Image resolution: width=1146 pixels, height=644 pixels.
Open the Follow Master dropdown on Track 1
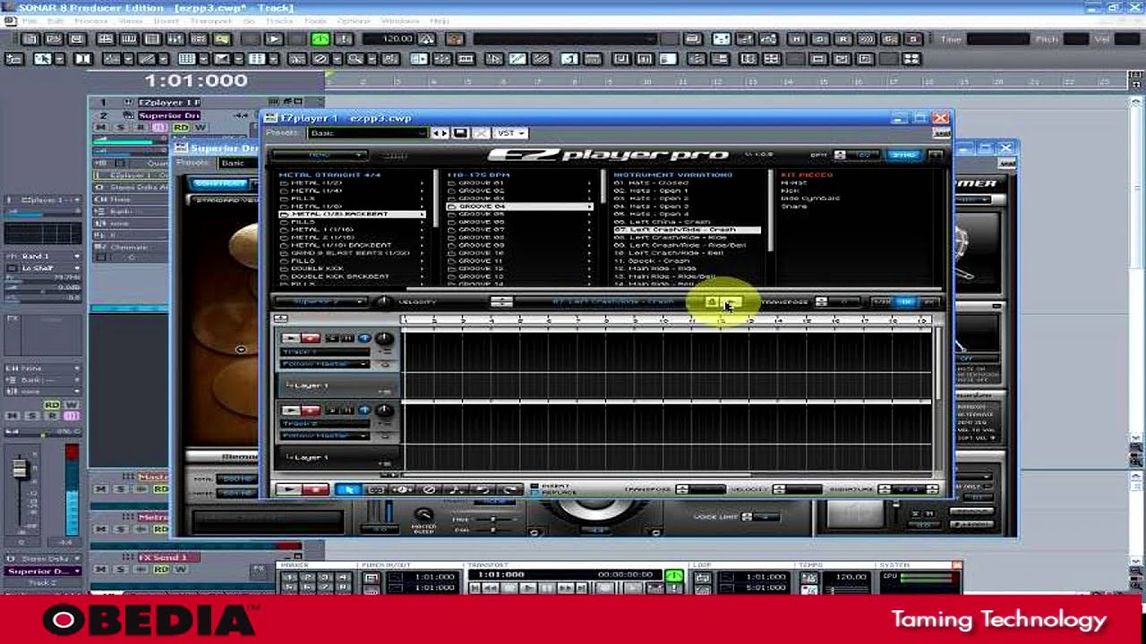pyautogui.click(x=326, y=364)
